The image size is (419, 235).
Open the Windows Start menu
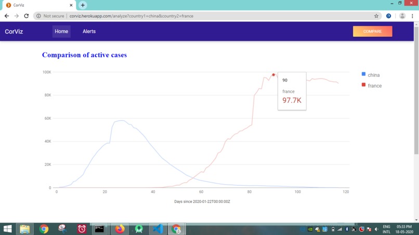point(7,229)
